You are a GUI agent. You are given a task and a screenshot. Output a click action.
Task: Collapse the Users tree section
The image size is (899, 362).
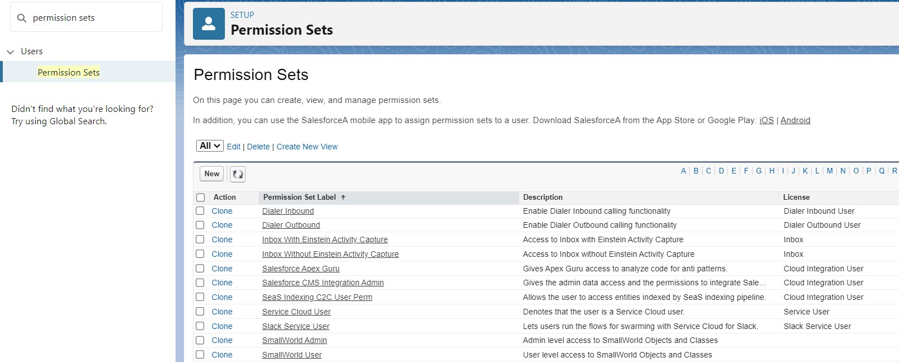tap(10, 51)
